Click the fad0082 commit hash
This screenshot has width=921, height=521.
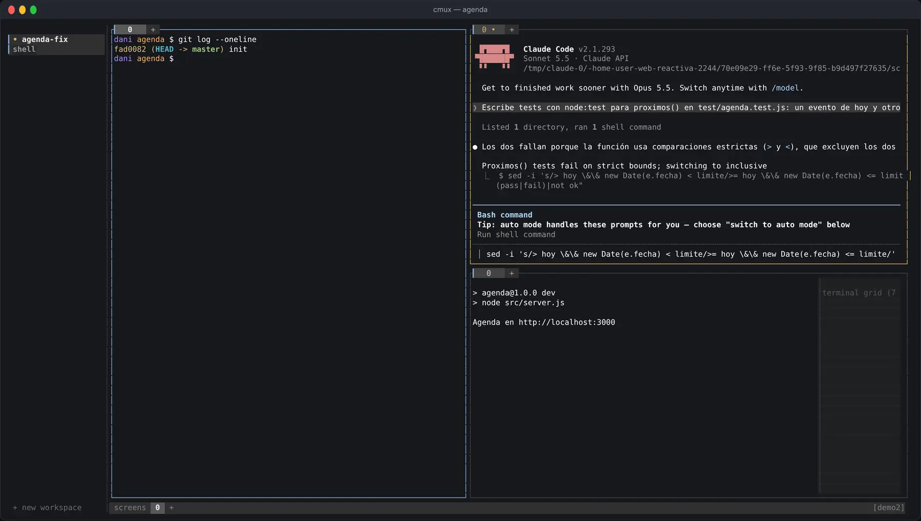[x=130, y=49]
